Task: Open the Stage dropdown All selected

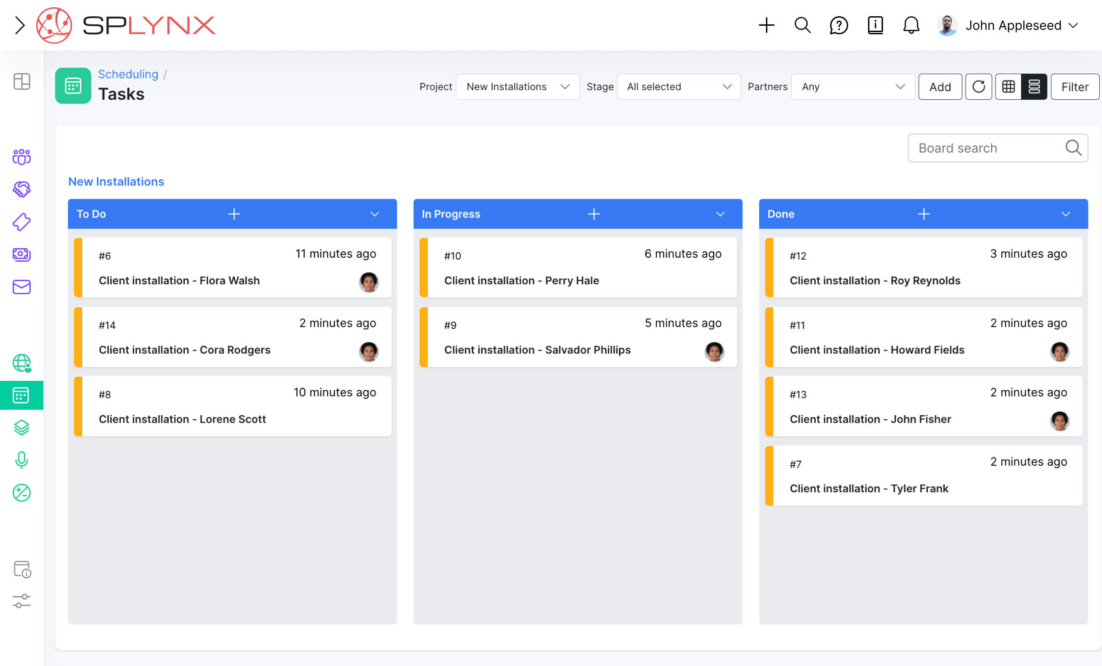Action: tap(678, 87)
